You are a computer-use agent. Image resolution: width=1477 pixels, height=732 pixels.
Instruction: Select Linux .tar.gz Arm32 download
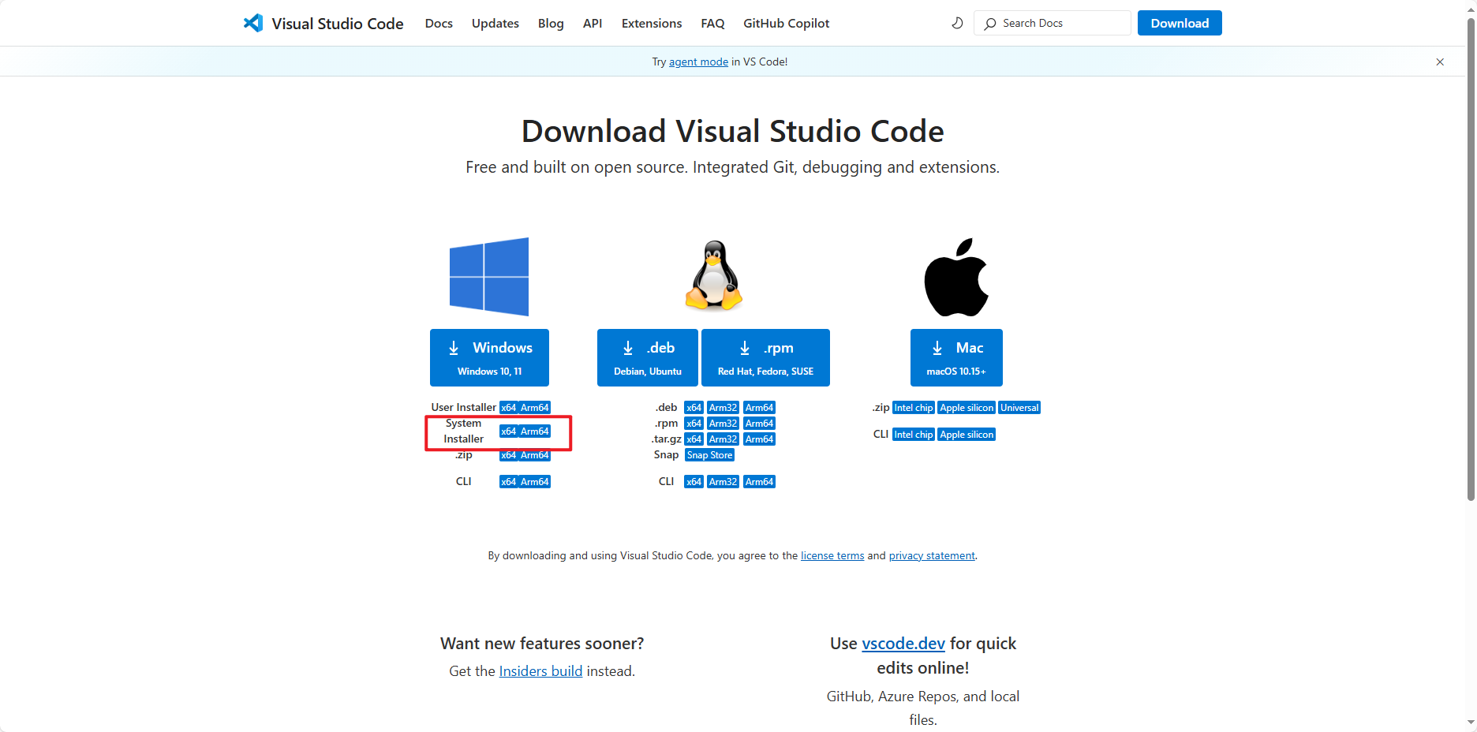(723, 439)
